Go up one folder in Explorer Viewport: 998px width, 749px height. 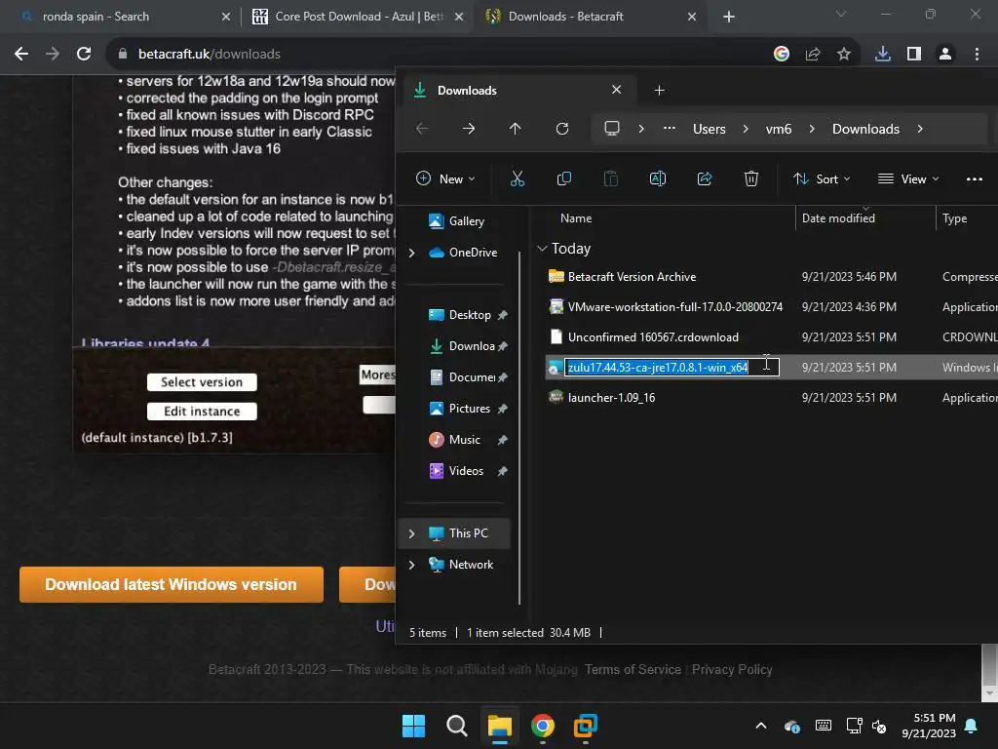pos(515,129)
